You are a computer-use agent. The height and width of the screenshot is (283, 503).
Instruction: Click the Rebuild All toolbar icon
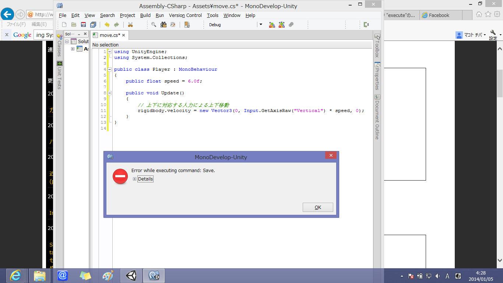(281, 25)
